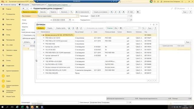The height and width of the screenshot is (109, 194).
Task: Open the Справочники sidebar section
Action: [10, 66]
